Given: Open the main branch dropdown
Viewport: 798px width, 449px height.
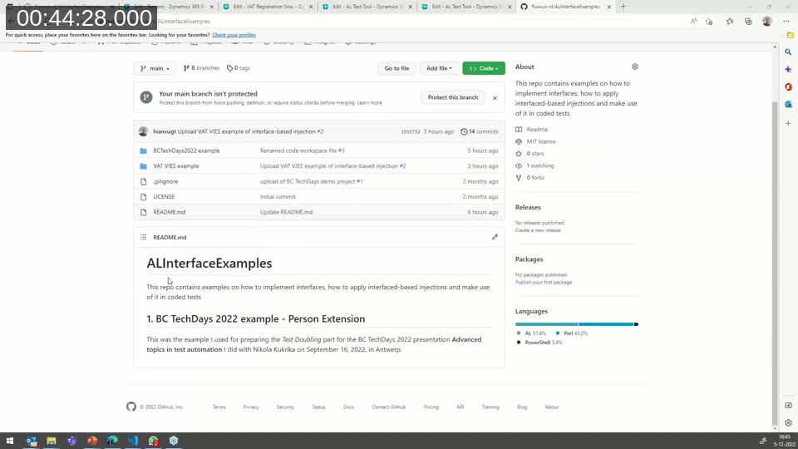Looking at the screenshot, I should pos(155,68).
